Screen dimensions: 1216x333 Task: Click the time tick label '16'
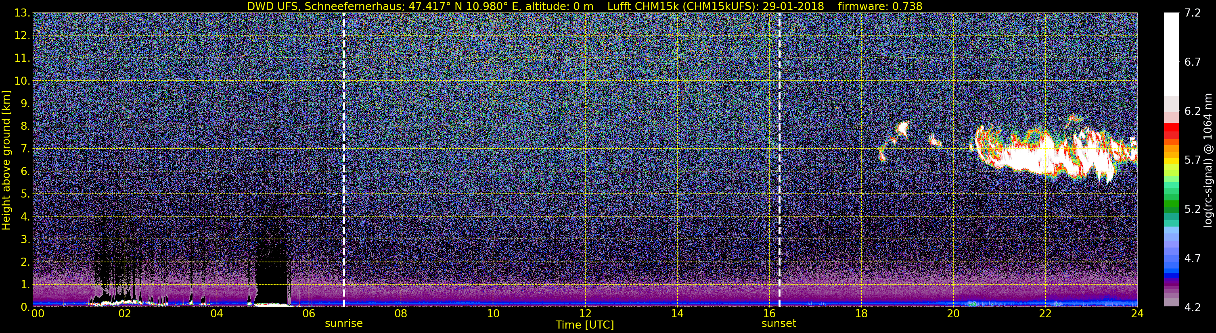tap(769, 313)
